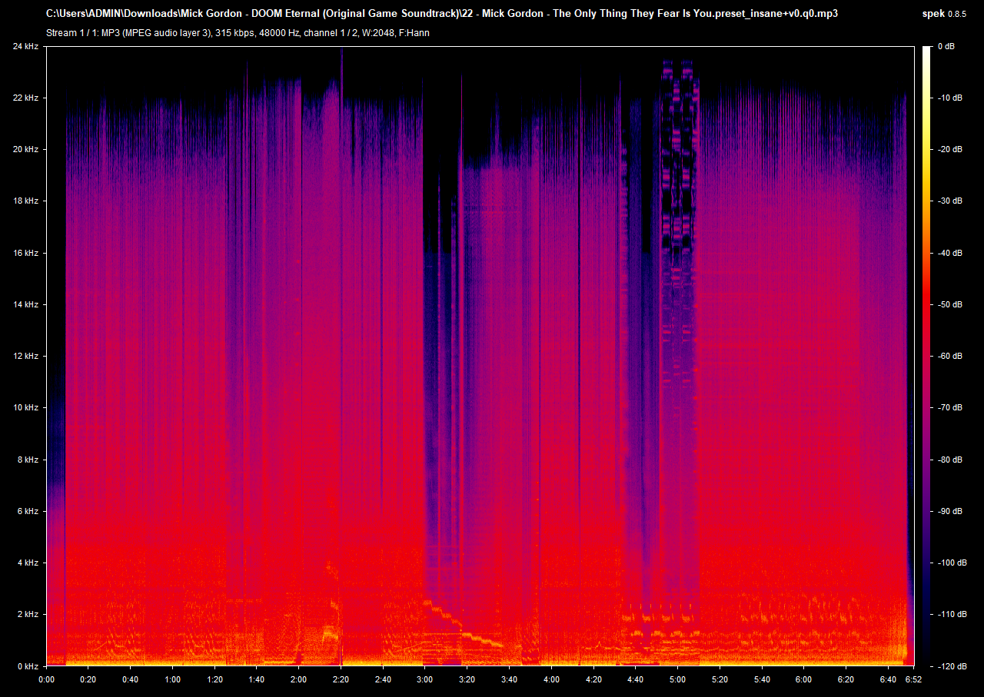Click the '0:20' time axis label
This screenshot has width=984, height=697.
click(x=89, y=680)
